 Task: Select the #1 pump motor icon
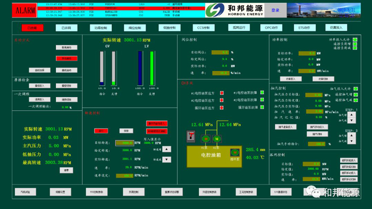(206, 138)
